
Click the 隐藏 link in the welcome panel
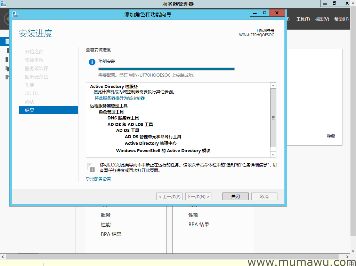[x=331, y=136]
